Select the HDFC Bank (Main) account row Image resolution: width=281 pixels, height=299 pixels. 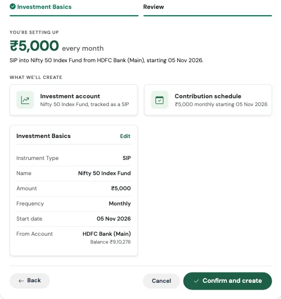74,237
